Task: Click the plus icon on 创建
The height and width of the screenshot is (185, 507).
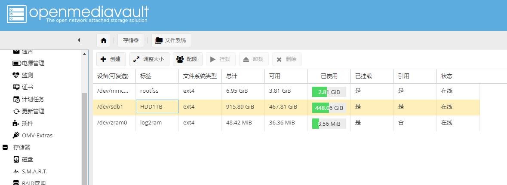Action: [103, 59]
